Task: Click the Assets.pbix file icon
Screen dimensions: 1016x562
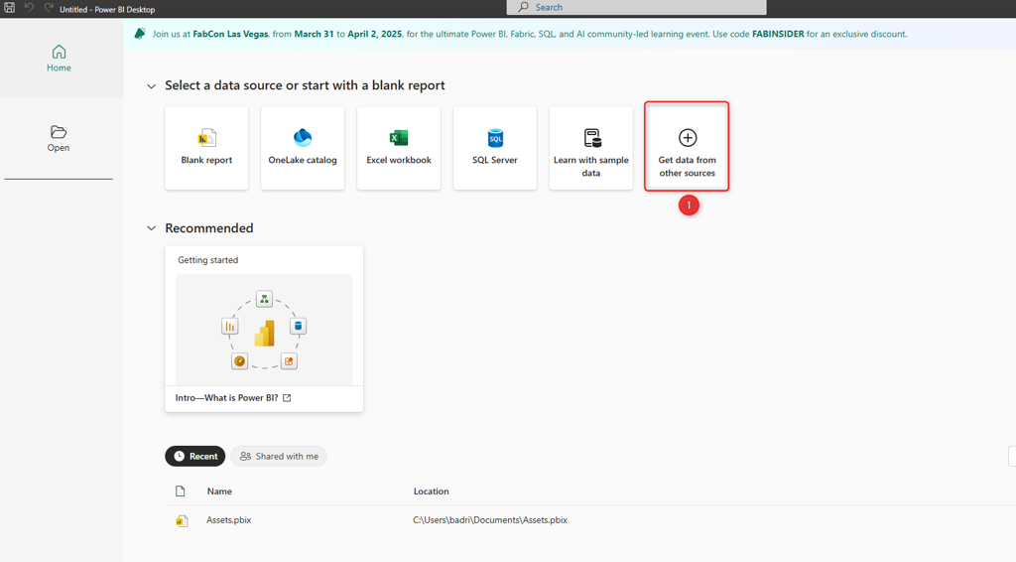Action: [x=182, y=520]
